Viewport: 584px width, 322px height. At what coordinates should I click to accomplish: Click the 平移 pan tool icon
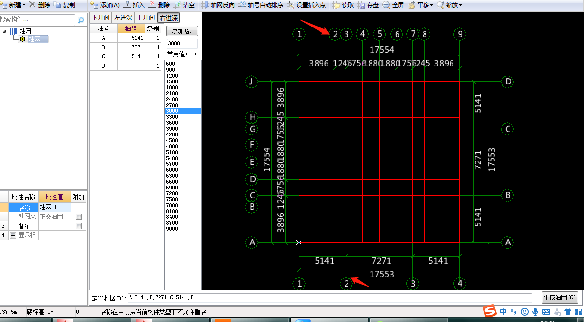click(x=412, y=5)
